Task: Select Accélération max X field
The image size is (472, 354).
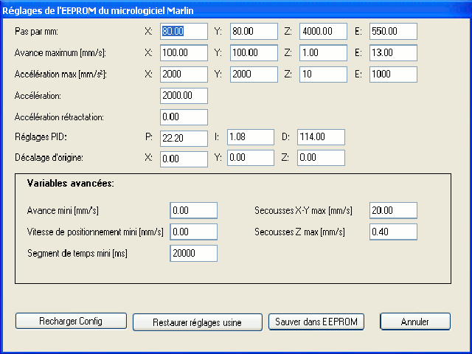Action: (x=184, y=74)
